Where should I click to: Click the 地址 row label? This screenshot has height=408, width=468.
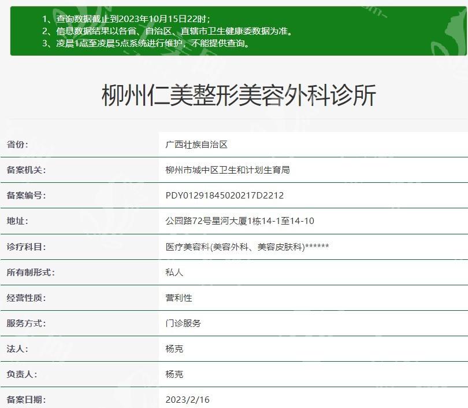coord(17,221)
